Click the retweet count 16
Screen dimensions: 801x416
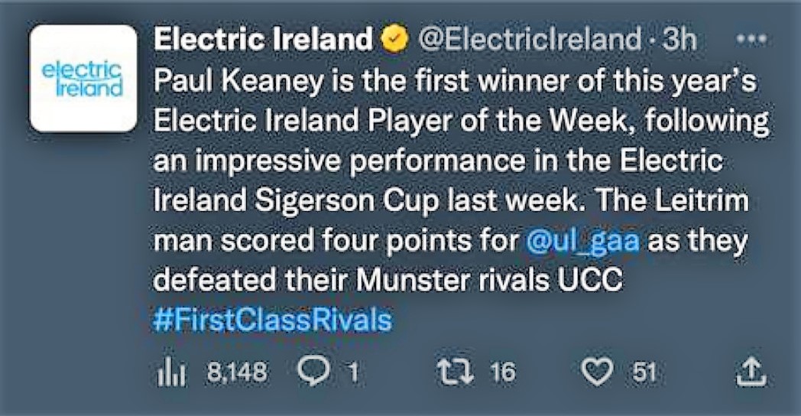tap(503, 372)
